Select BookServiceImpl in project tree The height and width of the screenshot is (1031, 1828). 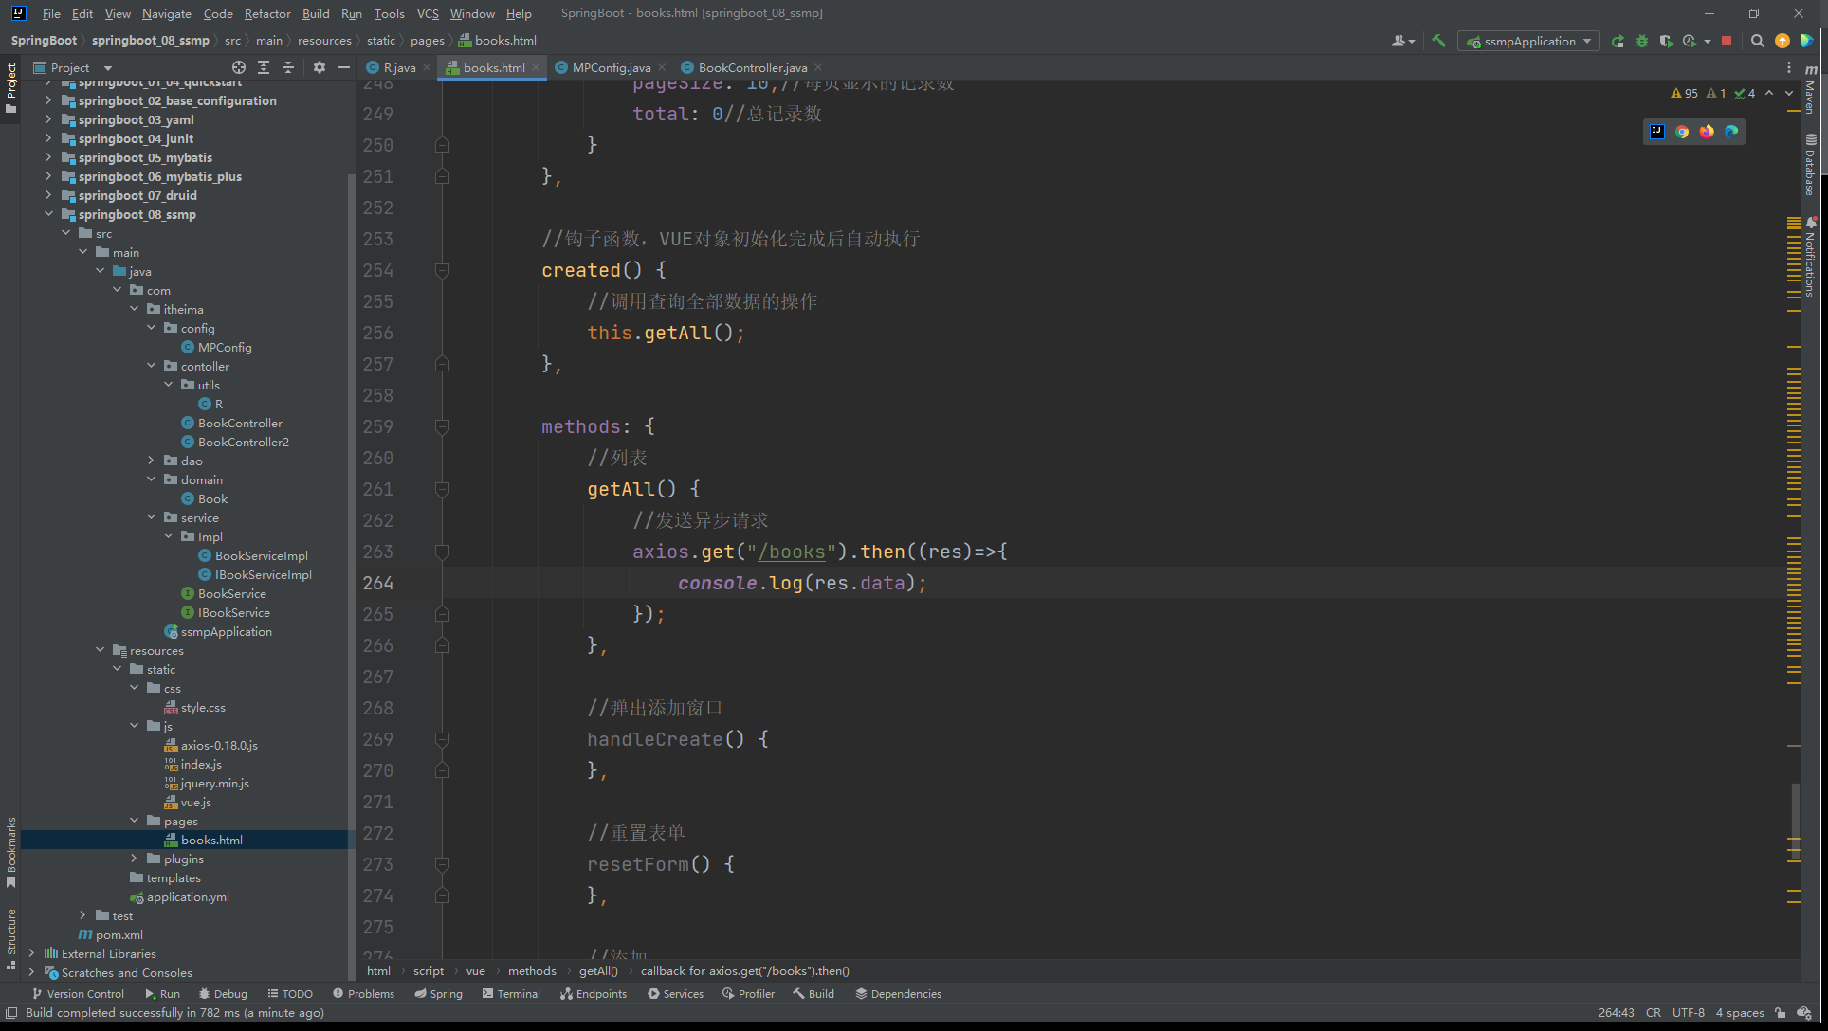pyautogui.click(x=261, y=555)
